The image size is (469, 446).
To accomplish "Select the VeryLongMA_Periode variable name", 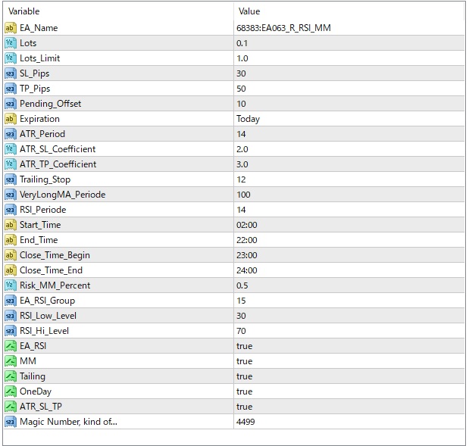I will [x=62, y=195].
